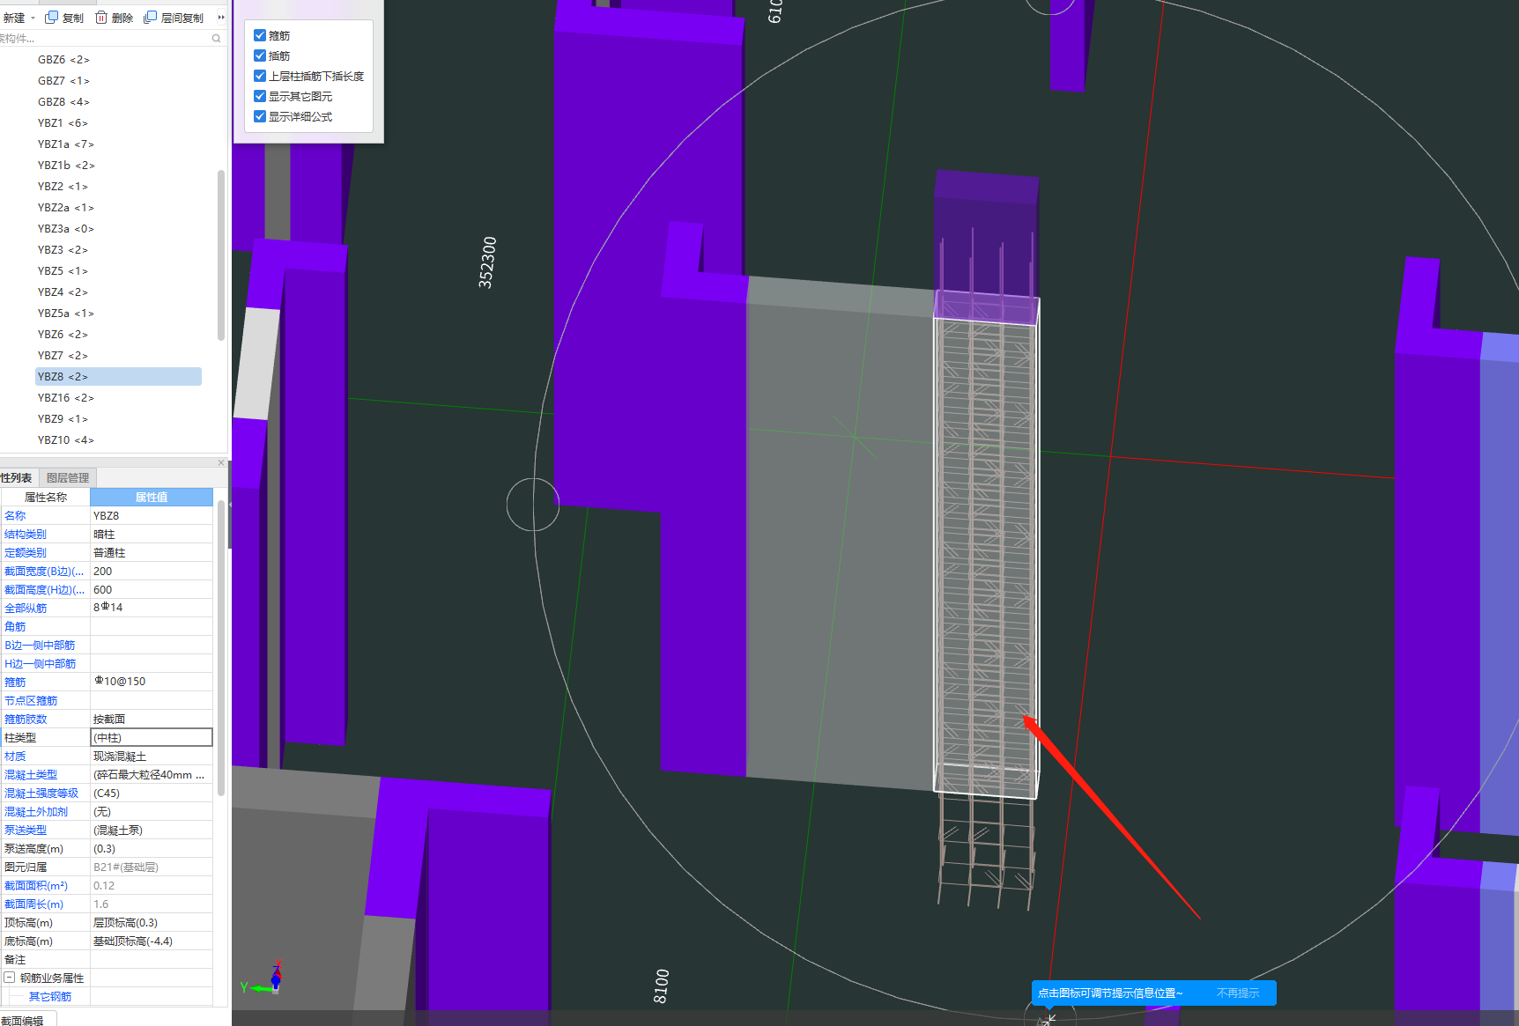
Task: Select GBZ6 <2> in component list
Action: click(63, 60)
